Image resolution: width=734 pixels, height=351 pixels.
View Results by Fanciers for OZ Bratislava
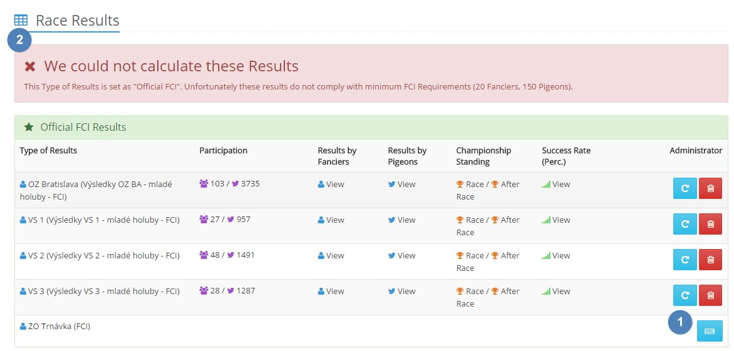[x=334, y=185]
